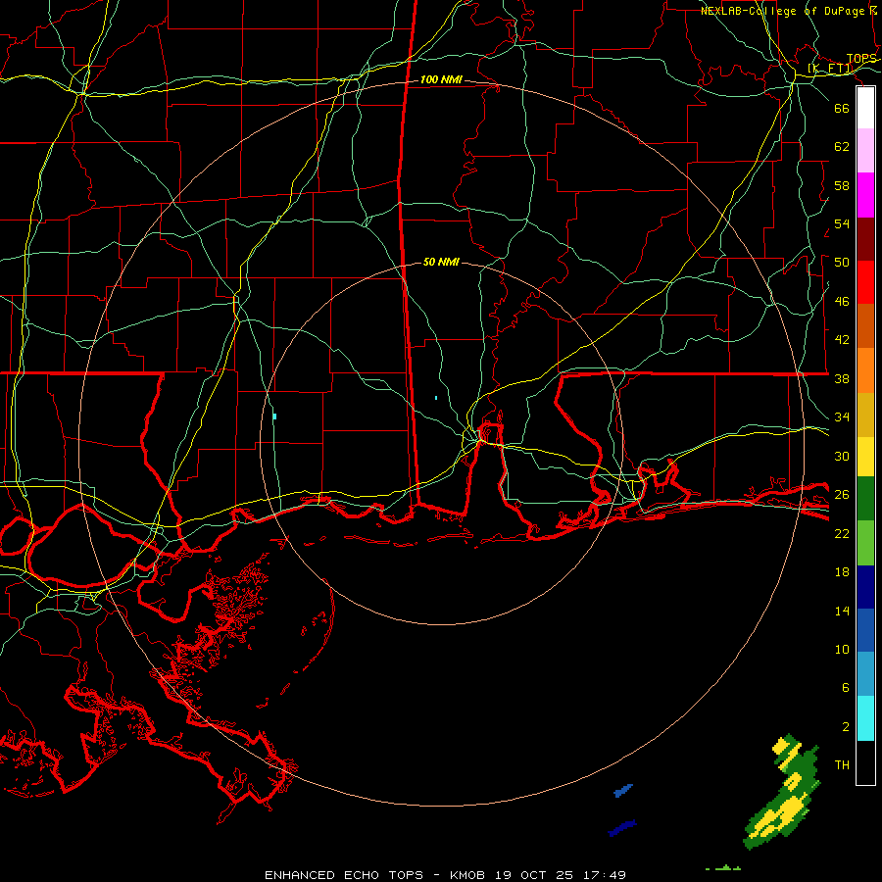Click the legend value 18
882x882 pixels.
coord(842,572)
